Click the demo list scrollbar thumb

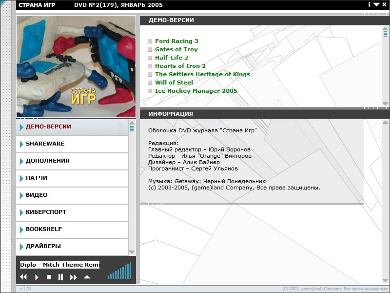[385, 34]
